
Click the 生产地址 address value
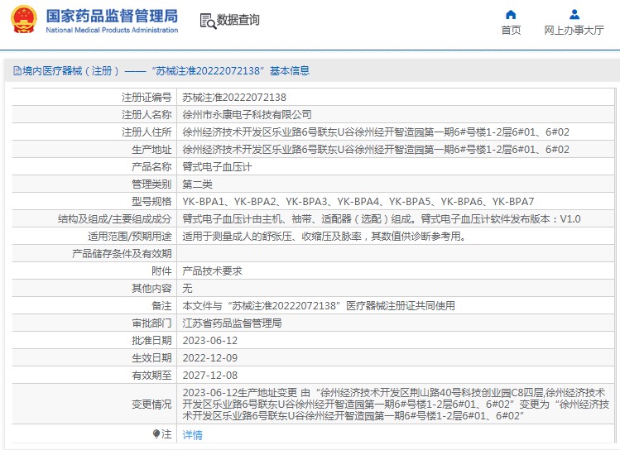click(x=376, y=150)
